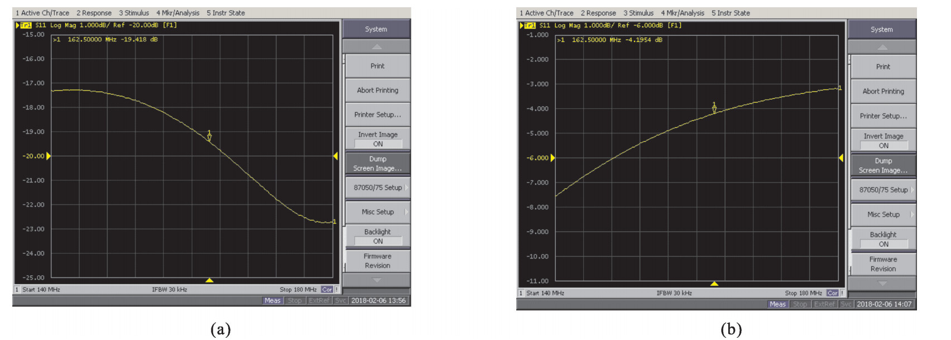Image resolution: width=951 pixels, height=340 pixels.
Task: Expand 87050/75 Setup submenu in left panel
Action: click(x=378, y=188)
